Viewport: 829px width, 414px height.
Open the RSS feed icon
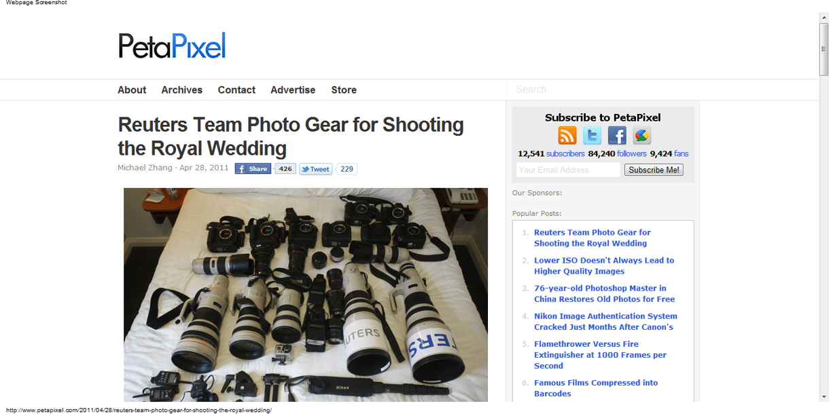(567, 136)
